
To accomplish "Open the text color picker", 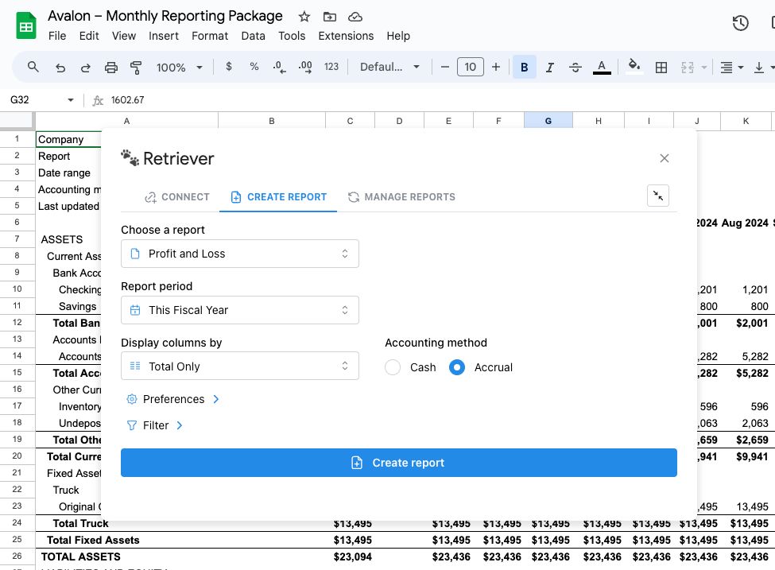I will click(x=602, y=67).
